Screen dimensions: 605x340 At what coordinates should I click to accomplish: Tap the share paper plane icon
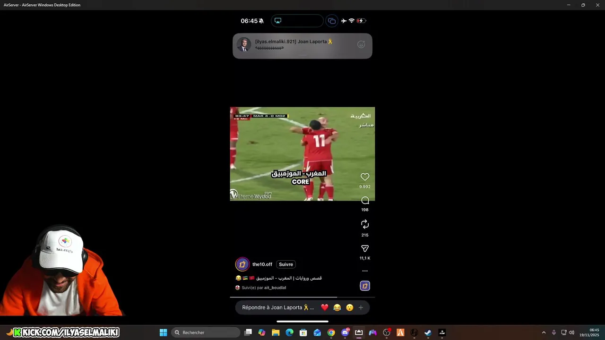[x=365, y=248]
